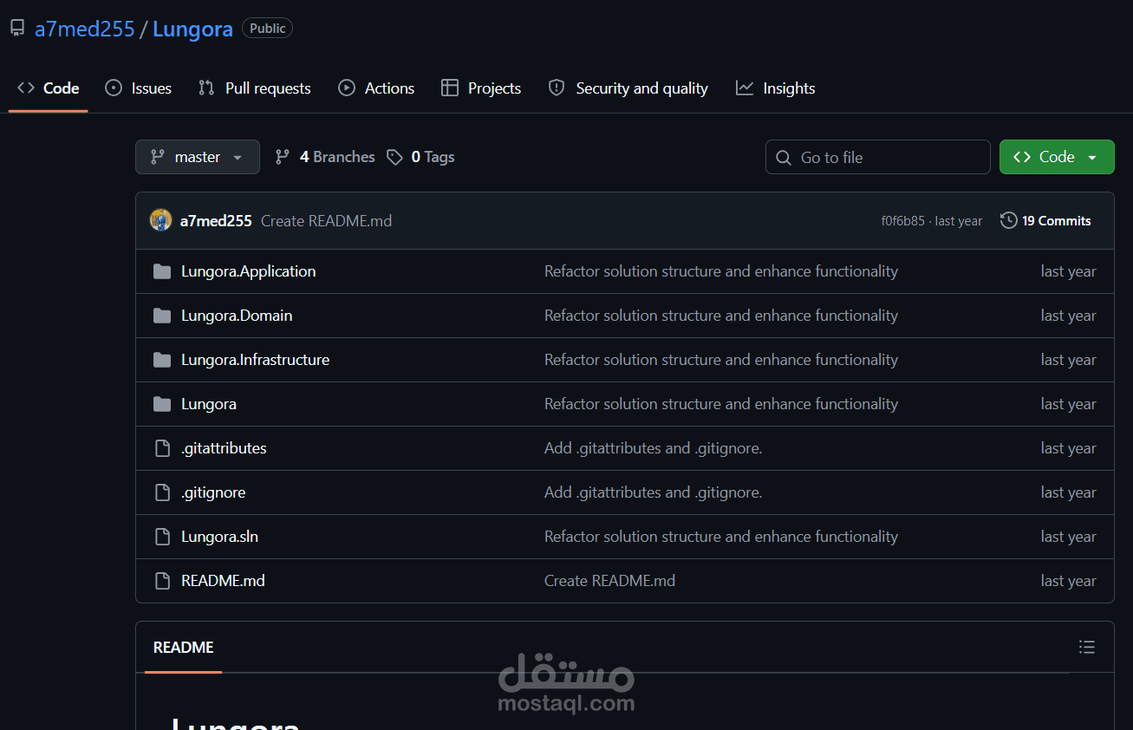Open the Actions tab
Screen dimensions: 1133x730
(x=376, y=88)
